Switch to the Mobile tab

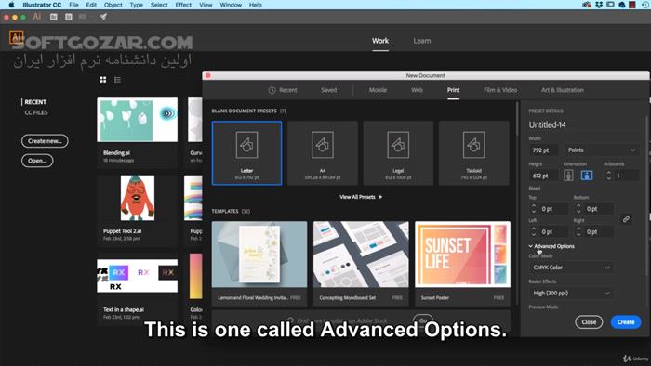pyautogui.click(x=378, y=90)
